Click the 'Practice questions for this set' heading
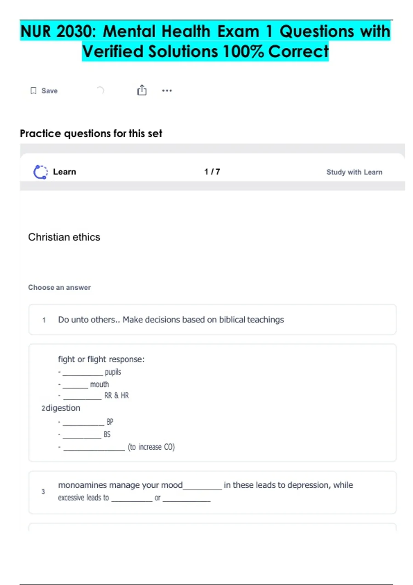 pyautogui.click(x=91, y=134)
